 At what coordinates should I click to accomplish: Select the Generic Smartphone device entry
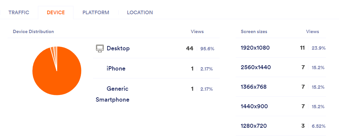pos(112,94)
